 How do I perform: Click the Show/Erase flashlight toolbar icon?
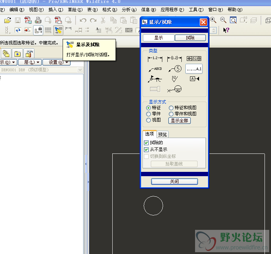point(58,31)
